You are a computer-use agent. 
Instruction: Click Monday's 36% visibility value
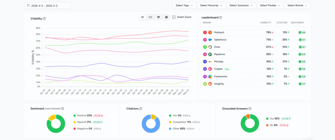[268, 61]
